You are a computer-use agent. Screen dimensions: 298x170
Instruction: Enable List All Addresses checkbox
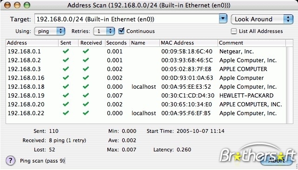[234, 31]
